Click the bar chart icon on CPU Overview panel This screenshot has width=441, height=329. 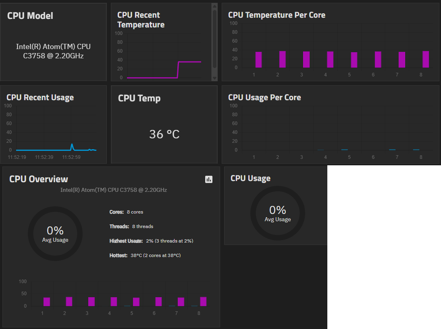(209, 179)
